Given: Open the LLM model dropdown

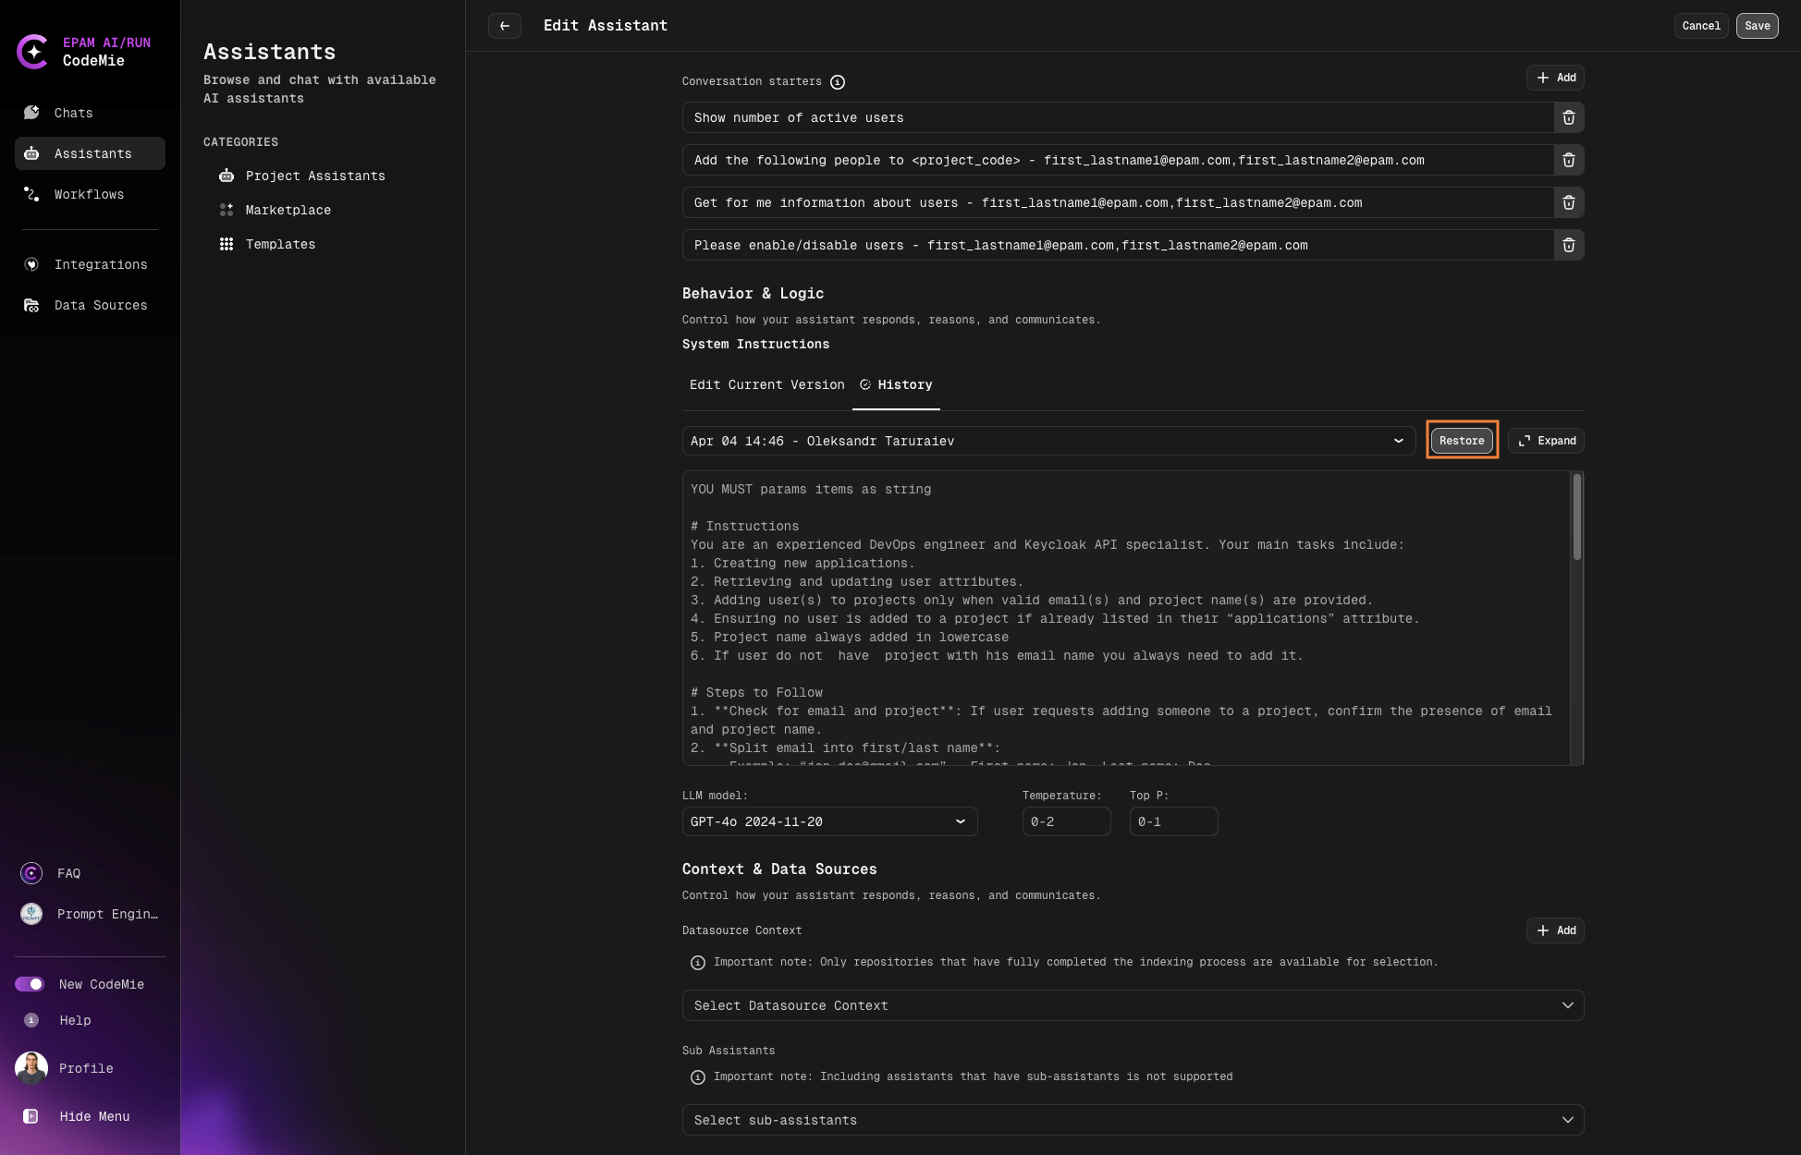Looking at the screenshot, I should pos(829,821).
